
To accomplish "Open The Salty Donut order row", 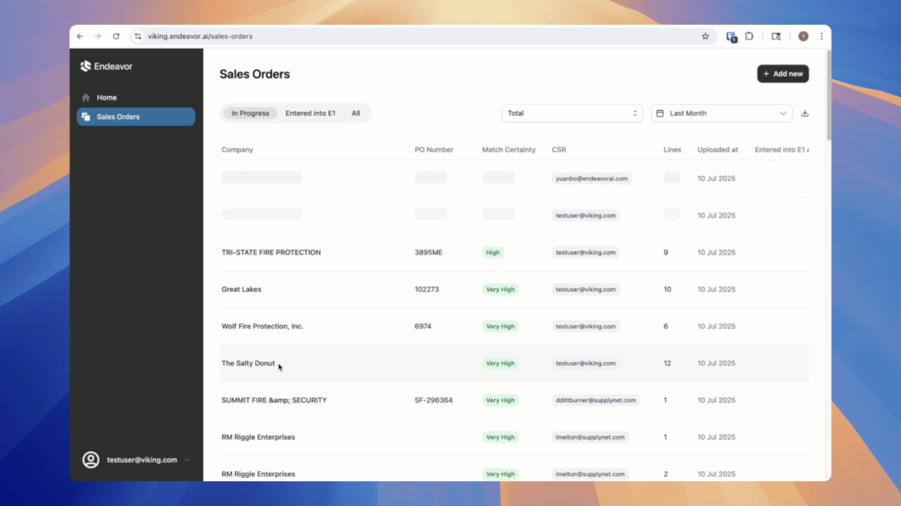I will pyautogui.click(x=248, y=363).
